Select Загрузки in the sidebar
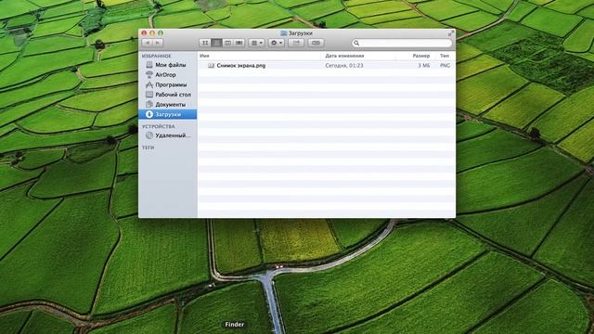 coord(167,114)
